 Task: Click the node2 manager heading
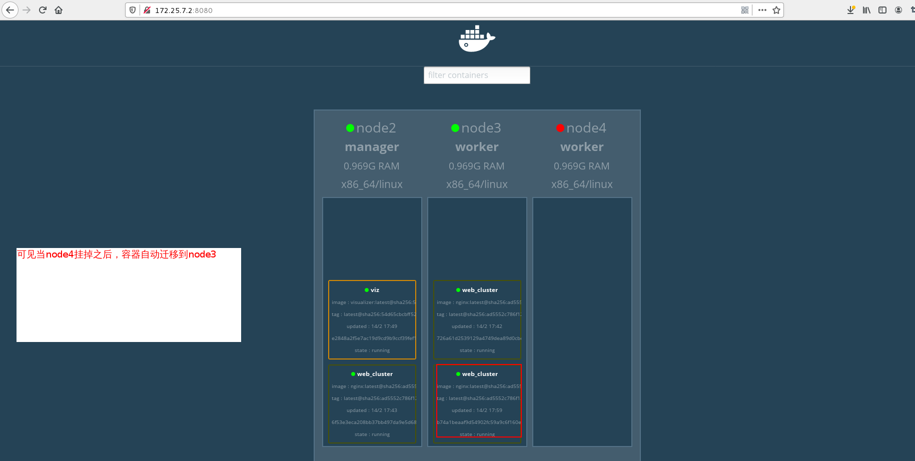pos(372,146)
